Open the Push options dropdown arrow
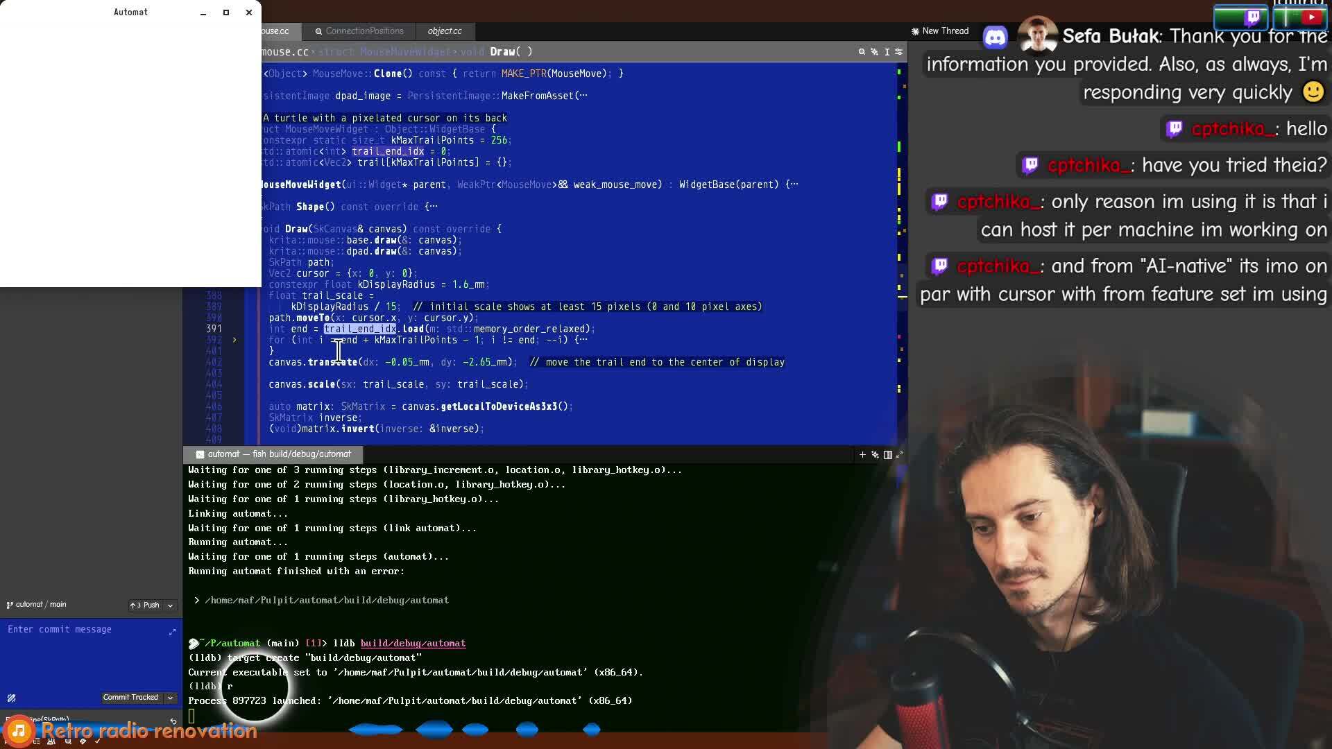This screenshot has height=749, width=1332. (x=170, y=605)
